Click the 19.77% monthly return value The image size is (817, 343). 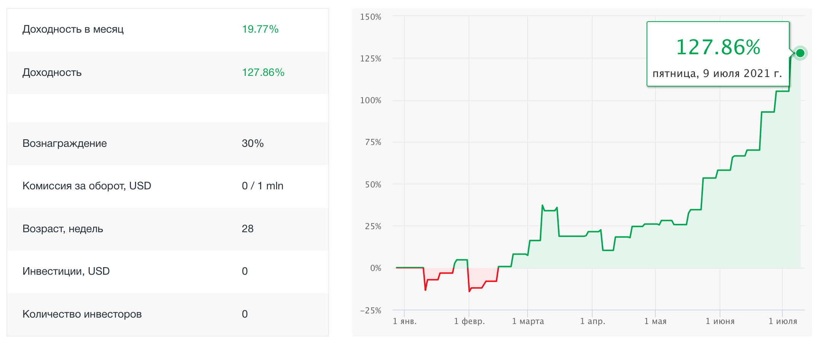coord(260,30)
